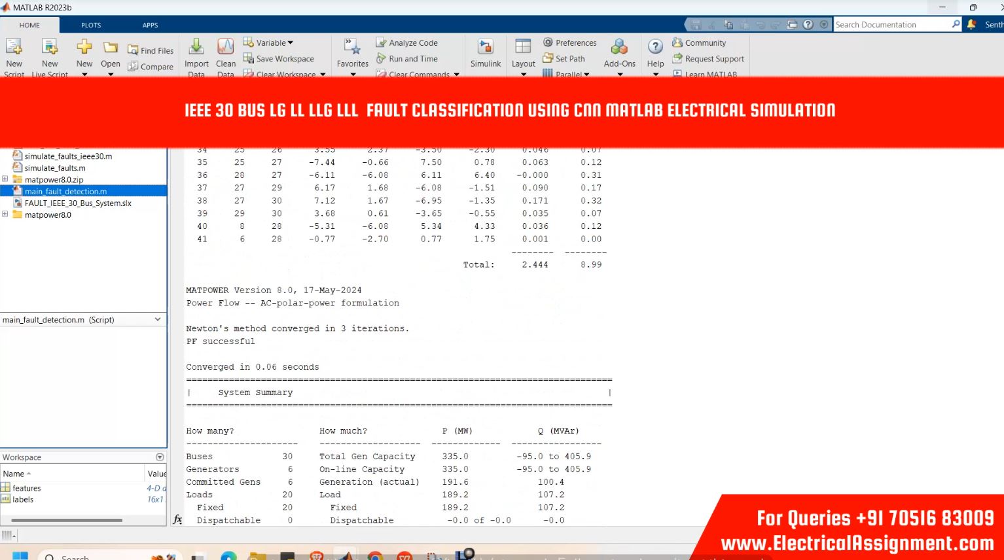Screen dimensions: 1004x560
Task: Click the Find Files button
Action: click(151, 50)
